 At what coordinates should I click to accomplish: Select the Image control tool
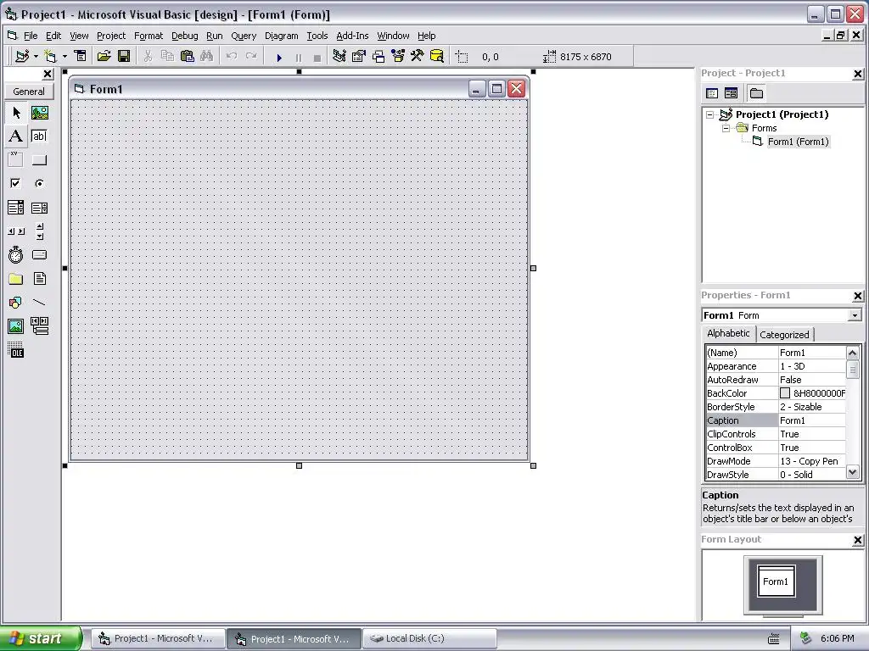click(x=16, y=326)
